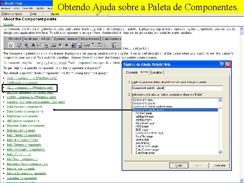Select 'Component palette, about' index entry

pos(175,110)
